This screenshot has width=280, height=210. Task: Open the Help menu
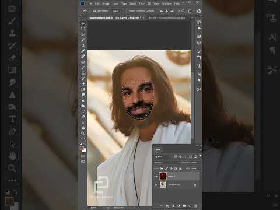177,3
